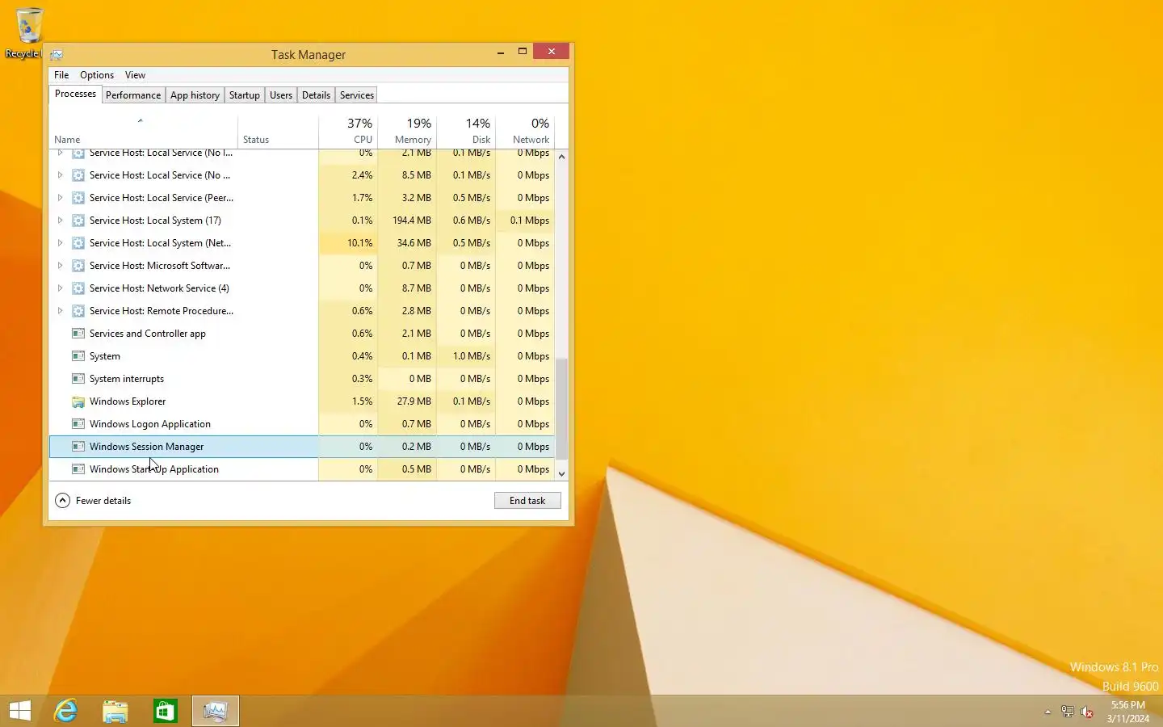Sort by the Memory column header
The width and height of the screenshot is (1163, 727).
pyautogui.click(x=407, y=131)
